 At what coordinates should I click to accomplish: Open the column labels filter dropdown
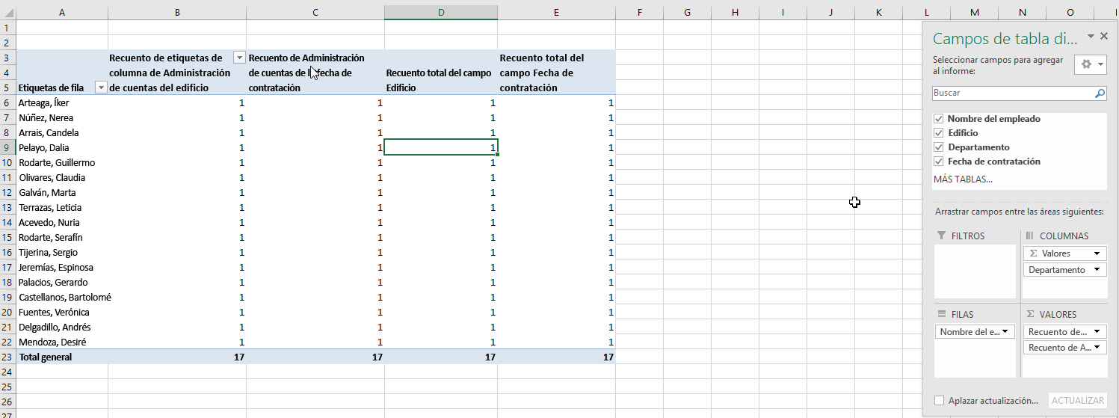[239, 58]
